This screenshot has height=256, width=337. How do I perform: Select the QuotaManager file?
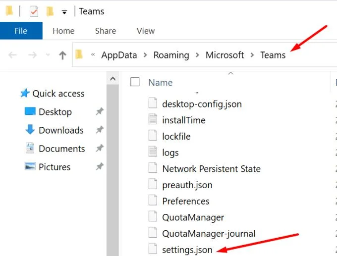point(193,217)
